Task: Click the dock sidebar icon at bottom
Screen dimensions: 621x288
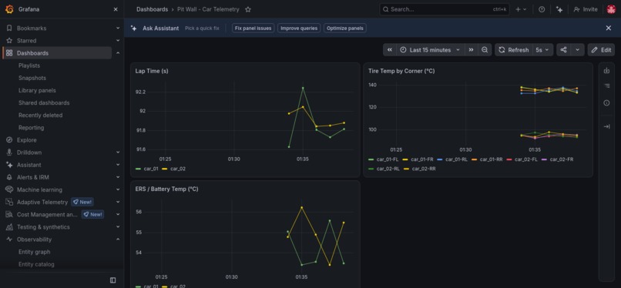Action: 112,280
